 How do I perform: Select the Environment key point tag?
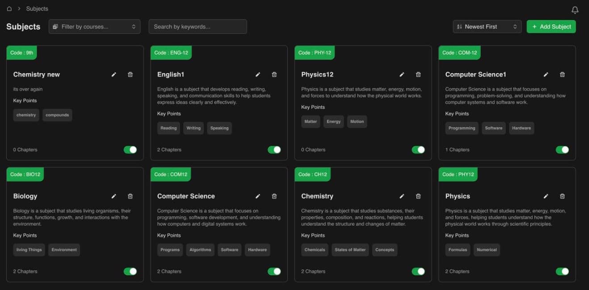click(64, 250)
